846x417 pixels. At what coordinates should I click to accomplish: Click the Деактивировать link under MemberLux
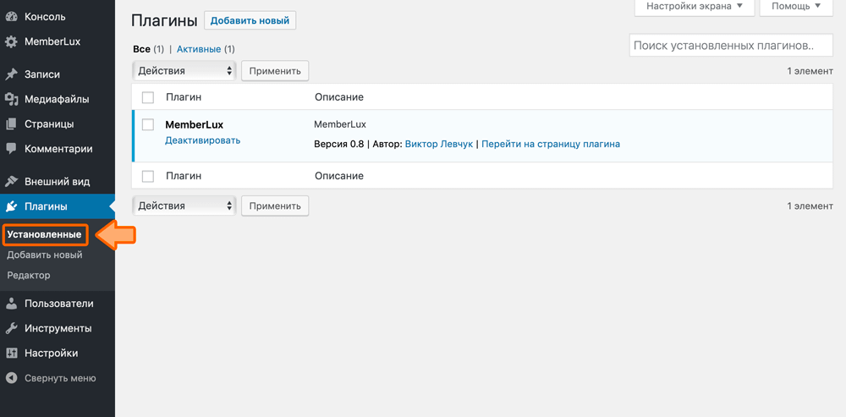click(x=202, y=140)
